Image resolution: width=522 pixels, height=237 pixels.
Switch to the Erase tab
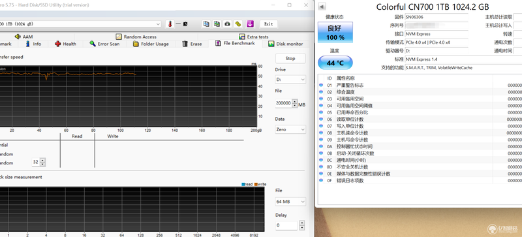tap(192, 44)
